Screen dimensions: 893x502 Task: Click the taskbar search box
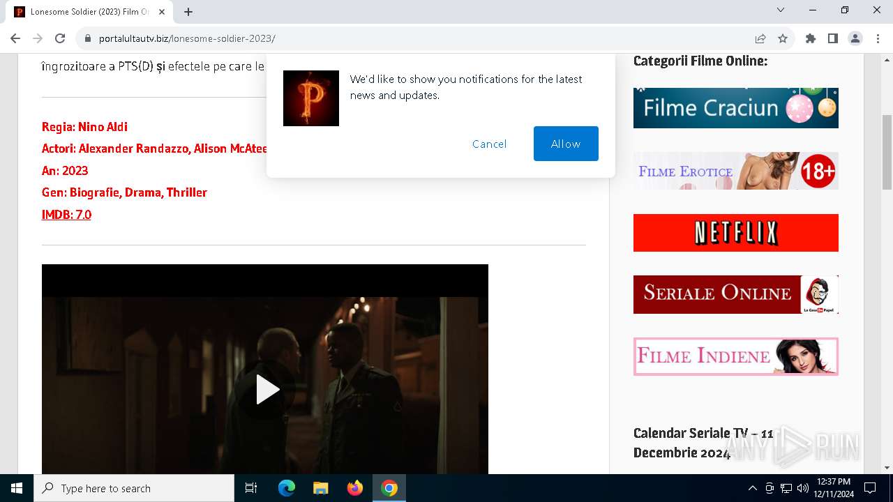point(134,488)
